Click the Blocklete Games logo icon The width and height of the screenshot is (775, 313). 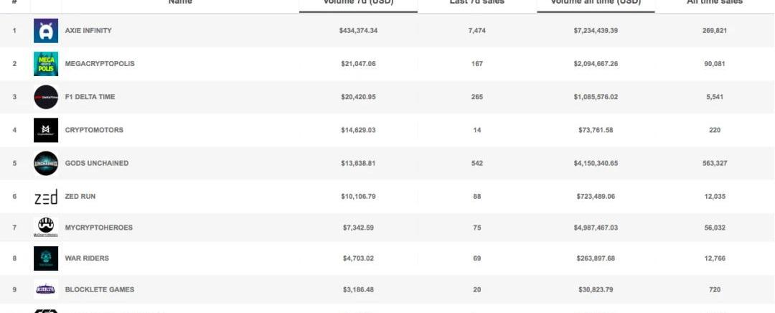46,289
